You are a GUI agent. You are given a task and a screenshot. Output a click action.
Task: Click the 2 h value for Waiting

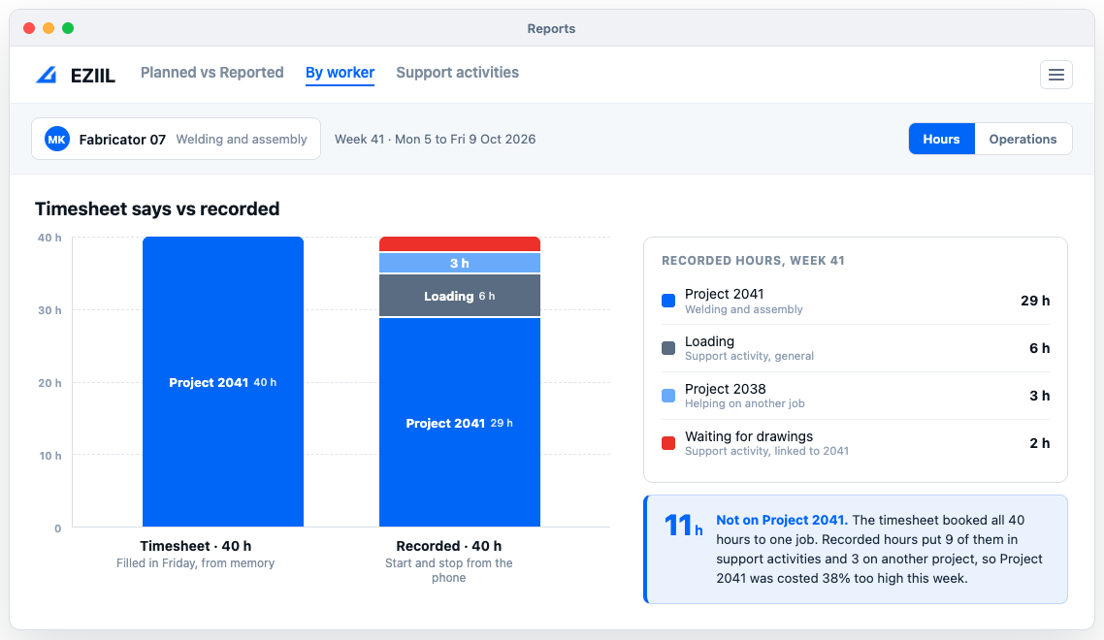point(1039,443)
